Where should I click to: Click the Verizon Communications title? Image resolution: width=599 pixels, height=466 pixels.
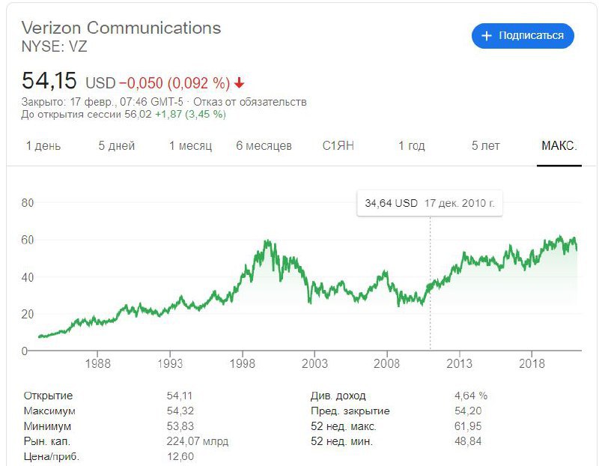[121, 28]
